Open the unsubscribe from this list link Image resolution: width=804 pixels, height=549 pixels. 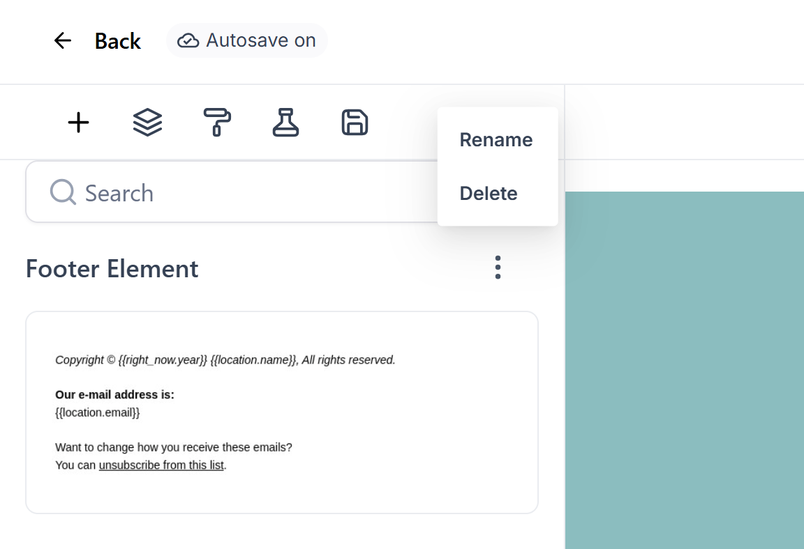click(x=161, y=465)
